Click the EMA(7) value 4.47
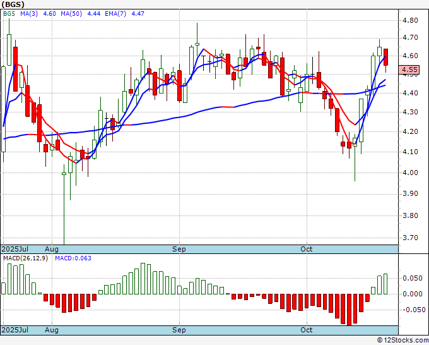 pyautogui.click(x=138, y=13)
